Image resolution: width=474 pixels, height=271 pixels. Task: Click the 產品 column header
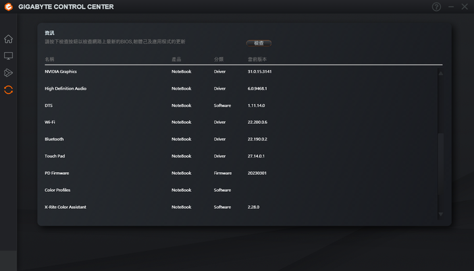point(176,59)
